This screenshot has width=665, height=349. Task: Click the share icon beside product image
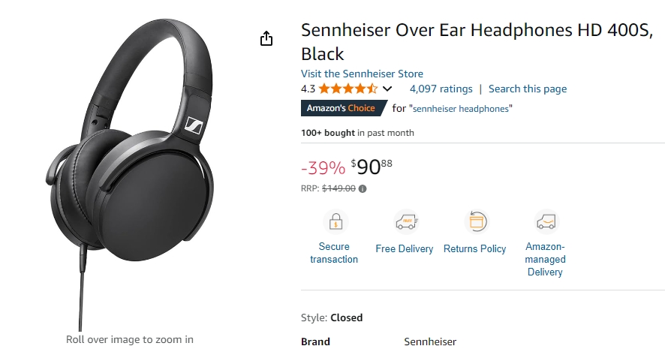click(x=266, y=38)
